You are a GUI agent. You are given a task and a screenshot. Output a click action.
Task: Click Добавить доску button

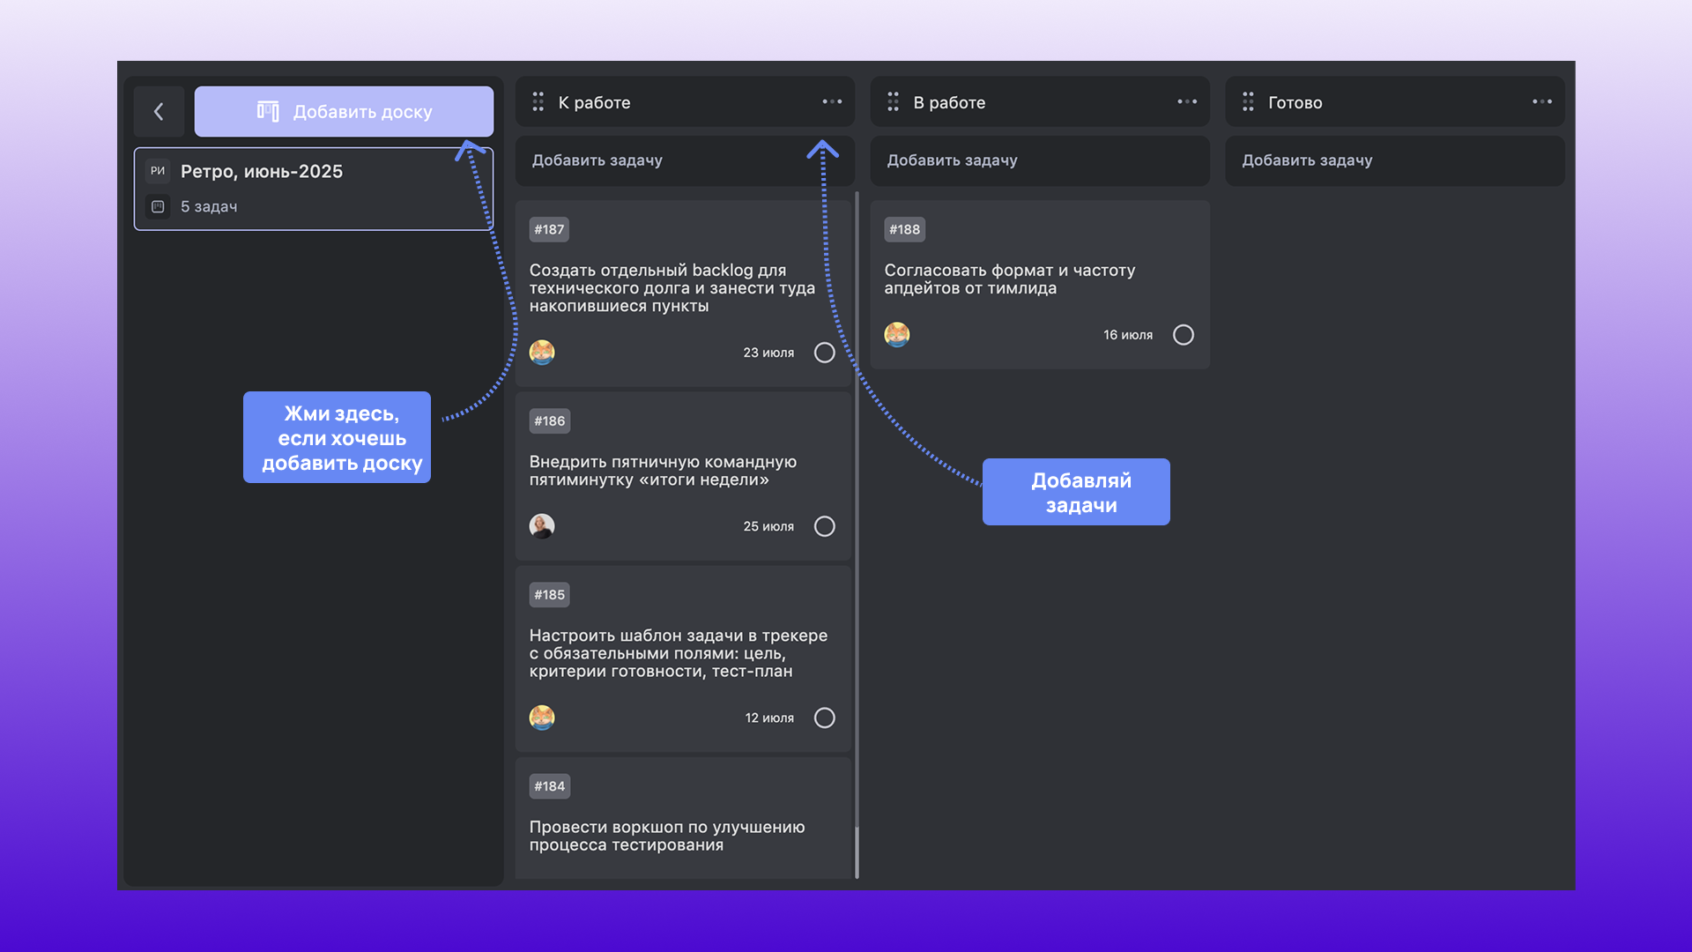344,111
